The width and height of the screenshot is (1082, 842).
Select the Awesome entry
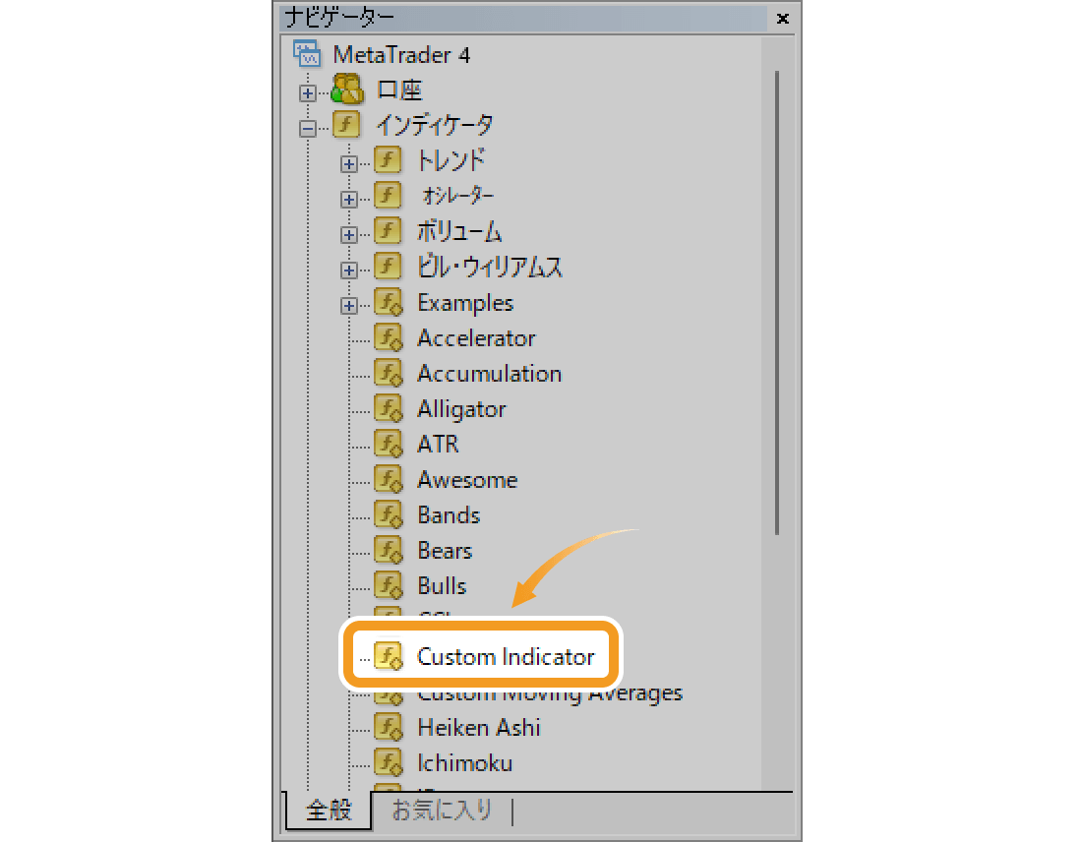coord(468,480)
